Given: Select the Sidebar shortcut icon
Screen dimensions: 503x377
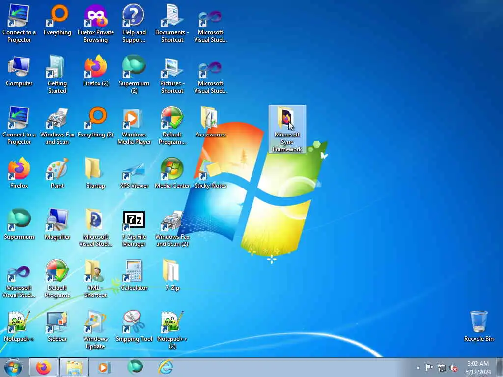Looking at the screenshot, I should tap(57, 326).
